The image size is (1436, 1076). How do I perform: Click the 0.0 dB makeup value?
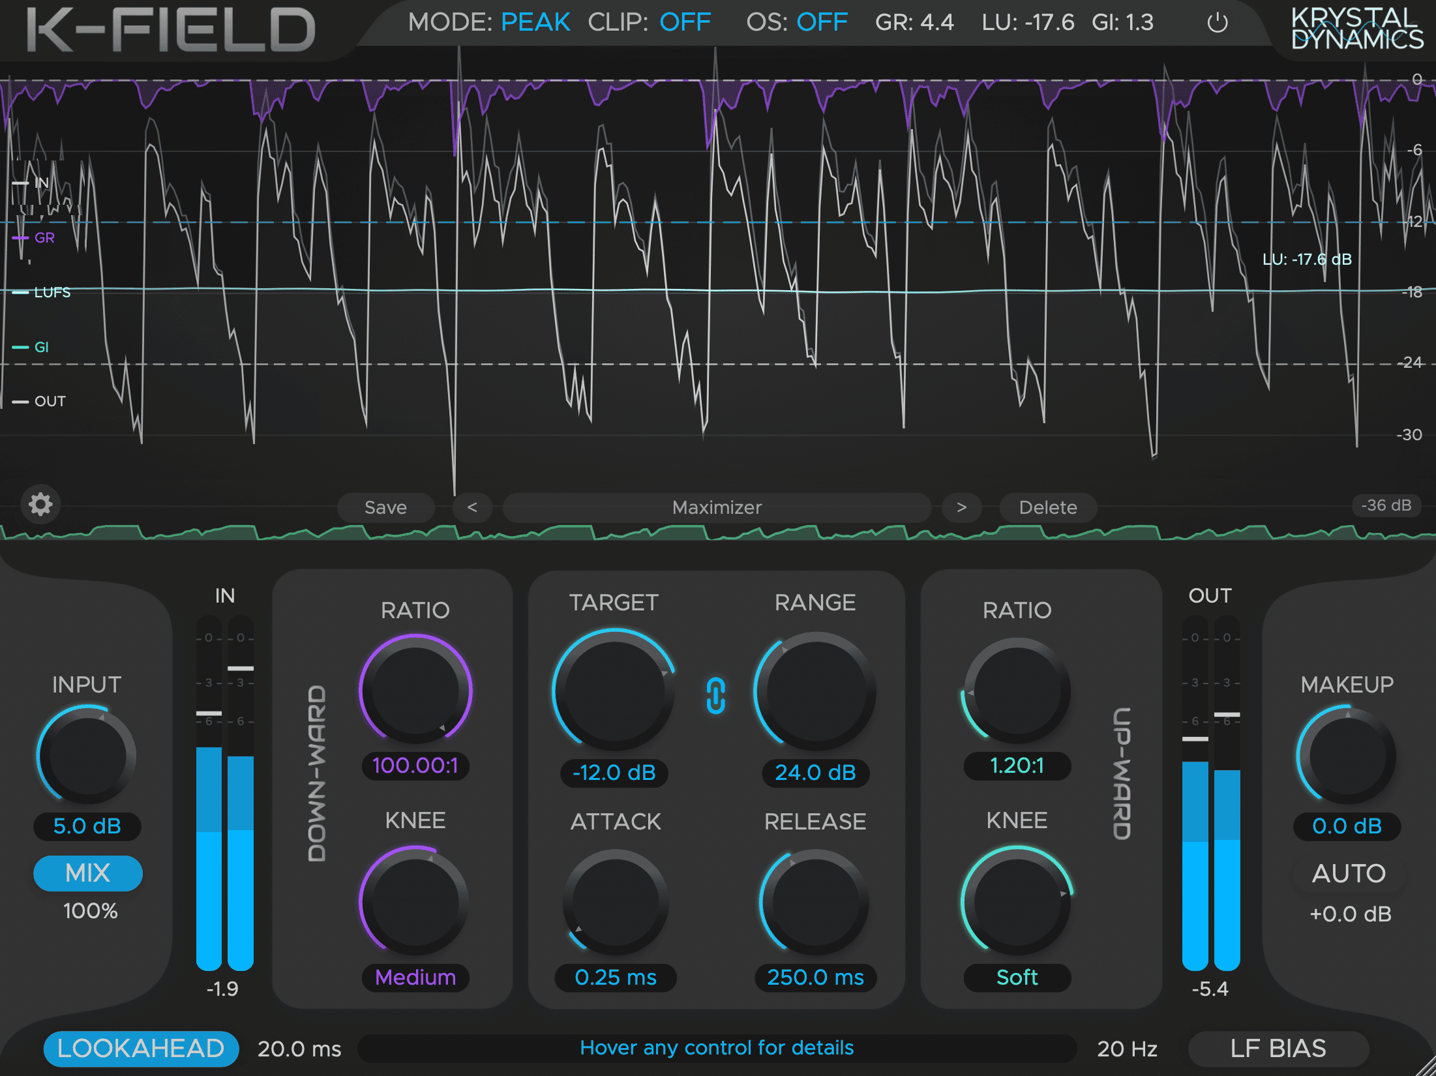coord(1347,826)
